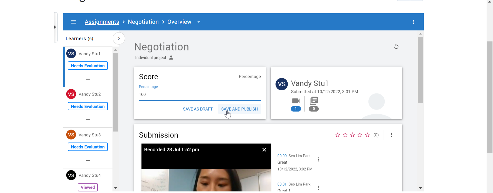The width and height of the screenshot is (493, 193).
Task: Rate submission with the fifth star
Action: click(x=367, y=135)
